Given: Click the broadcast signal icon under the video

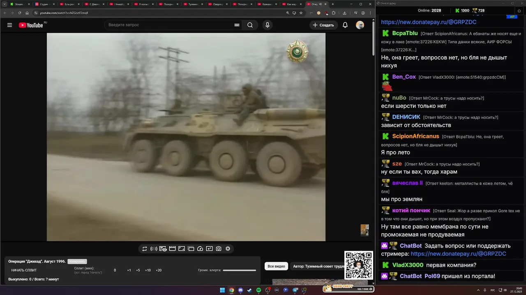Looking at the screenshot, I should click(154, 249).
